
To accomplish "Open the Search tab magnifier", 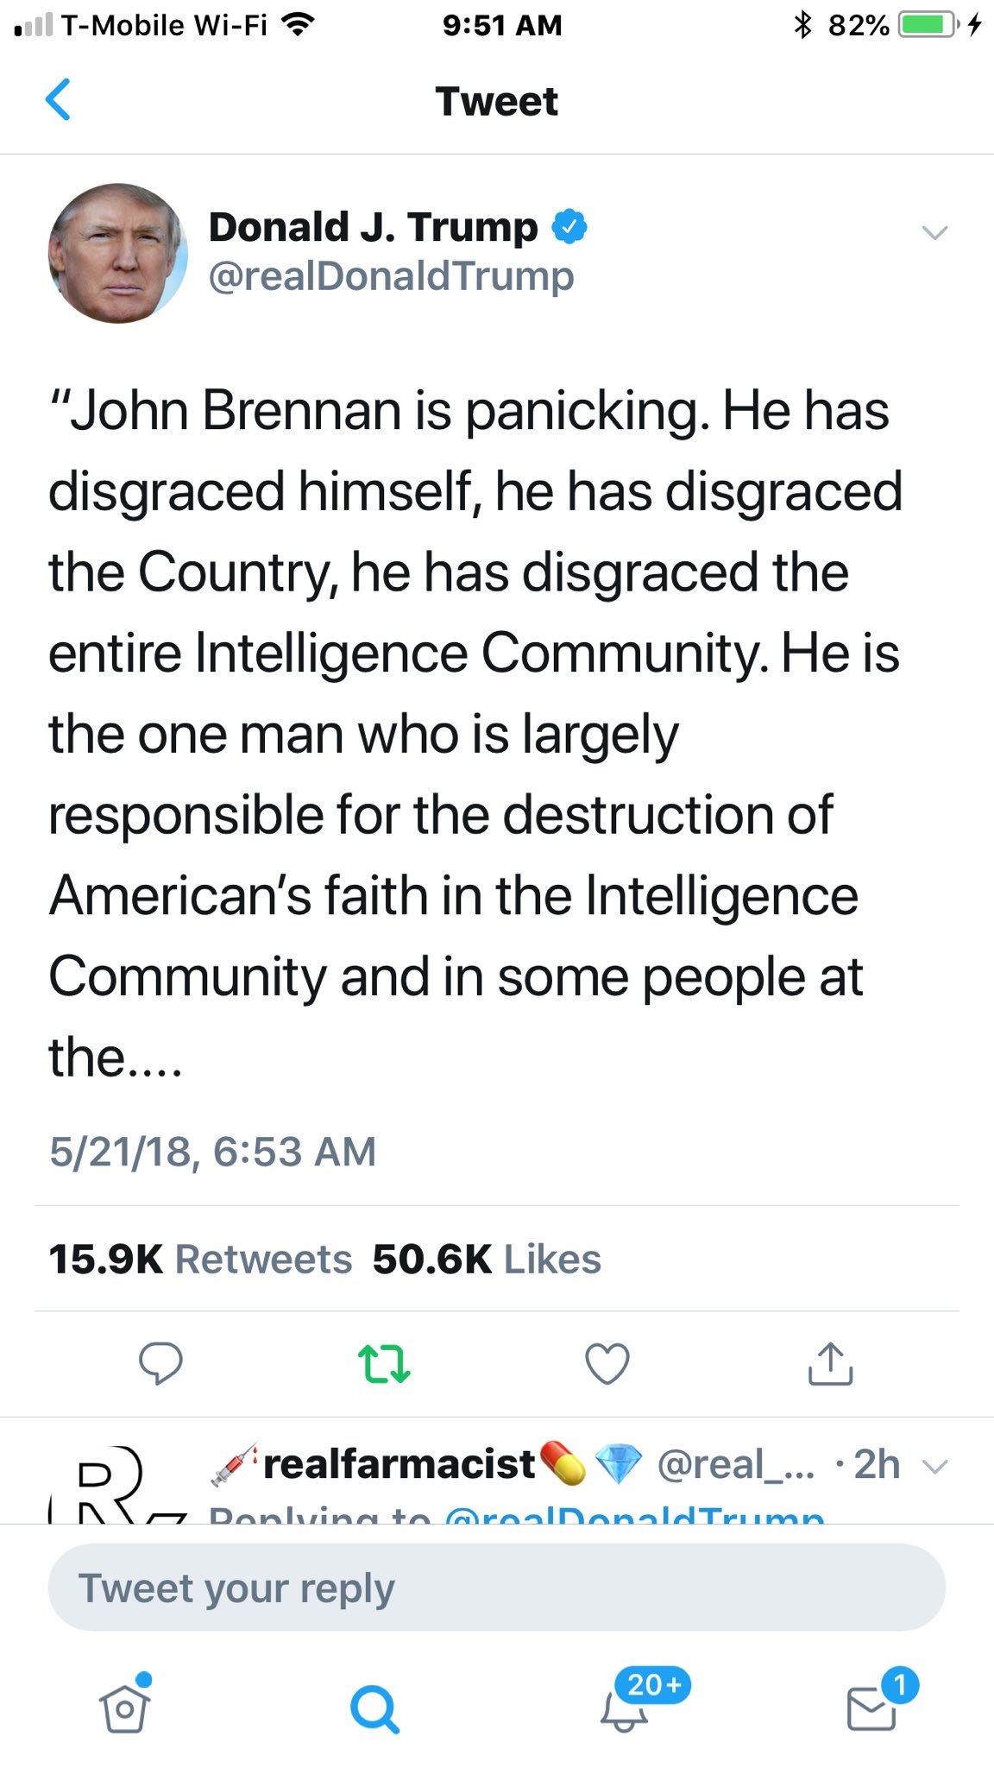I will point(374,1708).
